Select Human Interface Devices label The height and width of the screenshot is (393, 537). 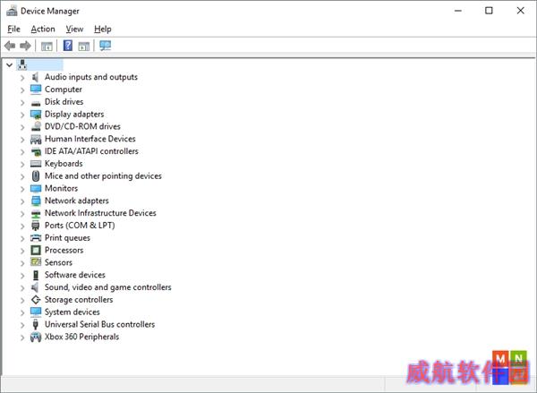point(90,139)
